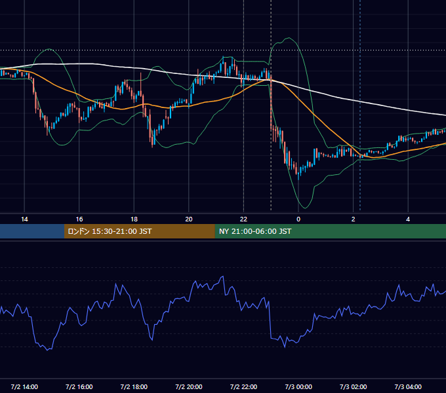This screenshot has height=393, width=446.
Task: Click the 7/3 00:00 time label
Action: [298, 386]
